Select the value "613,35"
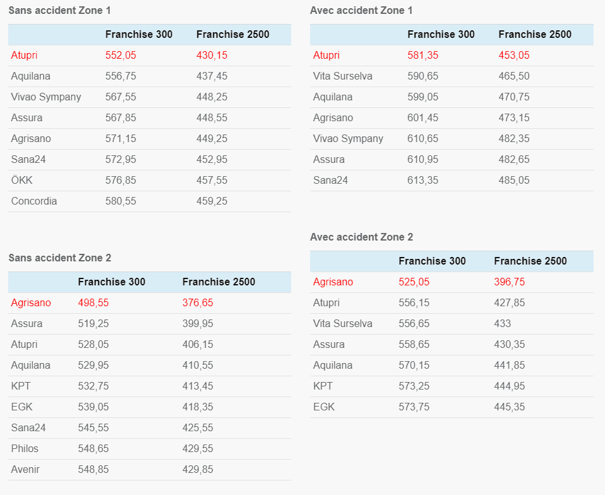Screen dimensions: 605x495 [x=423, y=180]
